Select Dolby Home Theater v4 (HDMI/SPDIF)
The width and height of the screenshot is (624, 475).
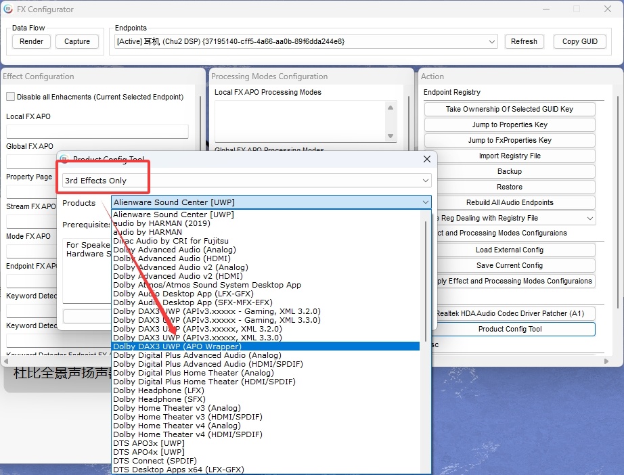coord(266,434)
